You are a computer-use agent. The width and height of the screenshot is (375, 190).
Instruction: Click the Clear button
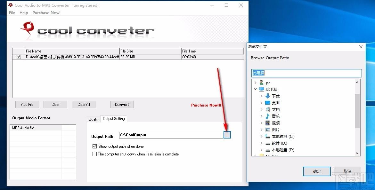coord(55,105)
